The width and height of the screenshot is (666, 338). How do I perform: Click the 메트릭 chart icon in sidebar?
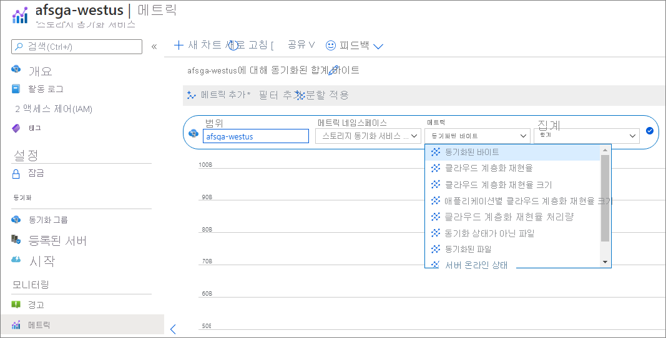16,326
